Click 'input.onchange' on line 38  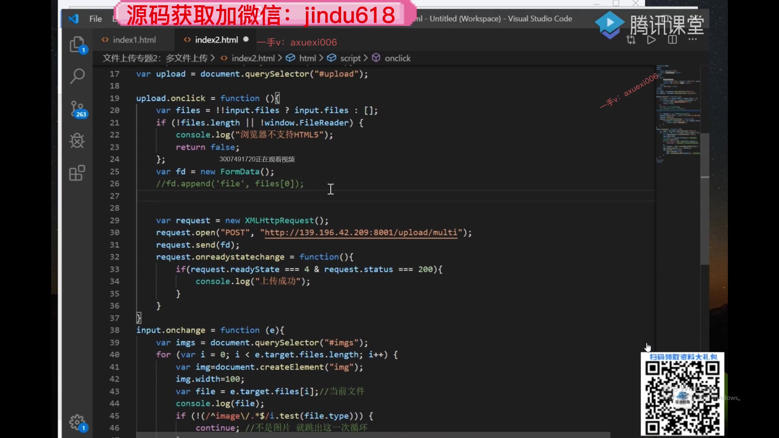coord(171,330)
